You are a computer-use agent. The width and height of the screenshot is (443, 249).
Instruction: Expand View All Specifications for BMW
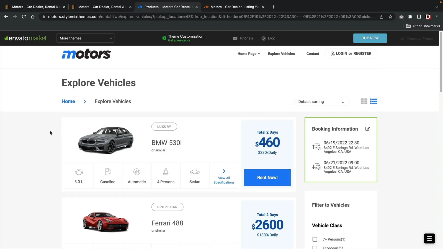224,177
